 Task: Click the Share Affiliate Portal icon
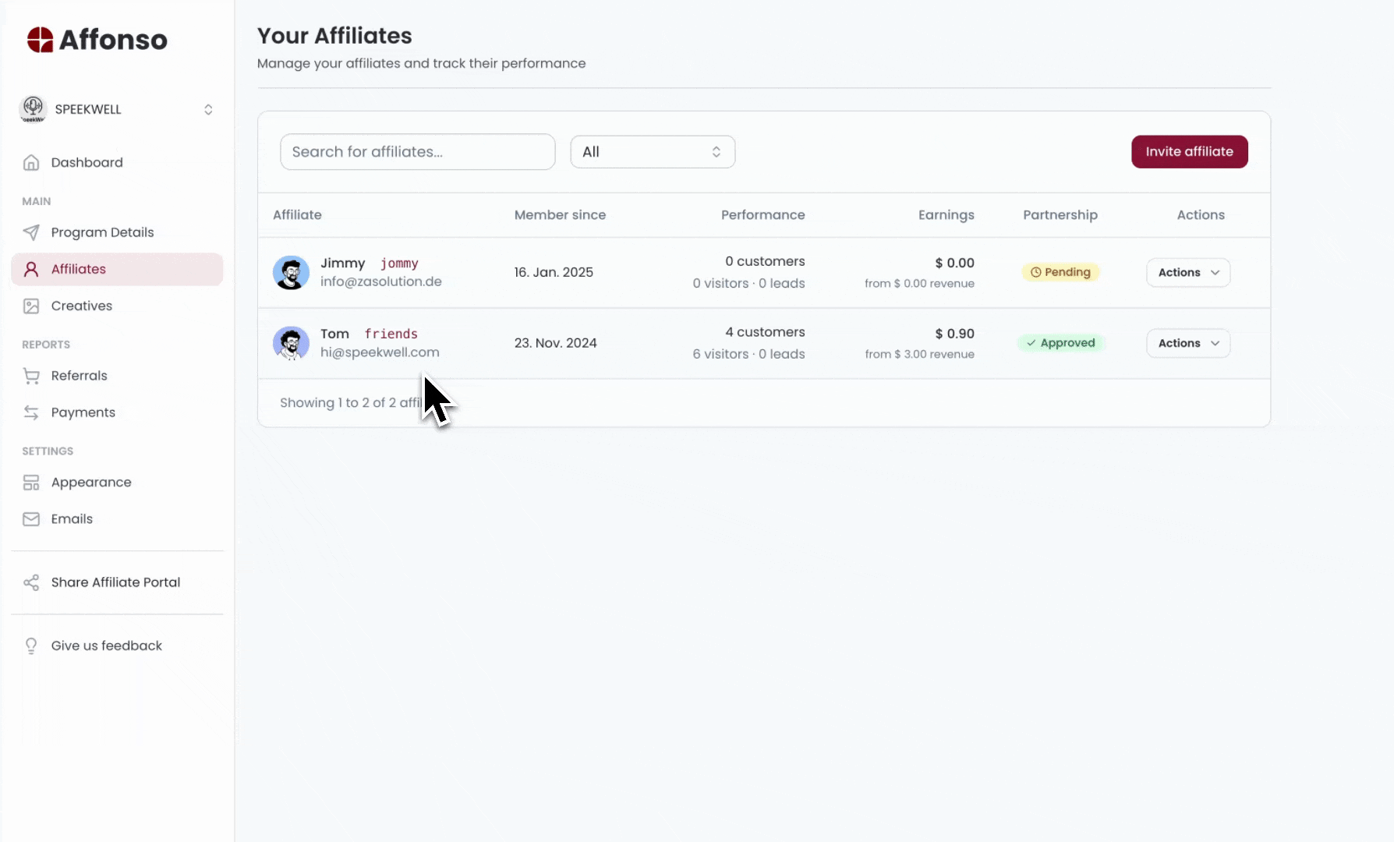[x=31, y=582]
